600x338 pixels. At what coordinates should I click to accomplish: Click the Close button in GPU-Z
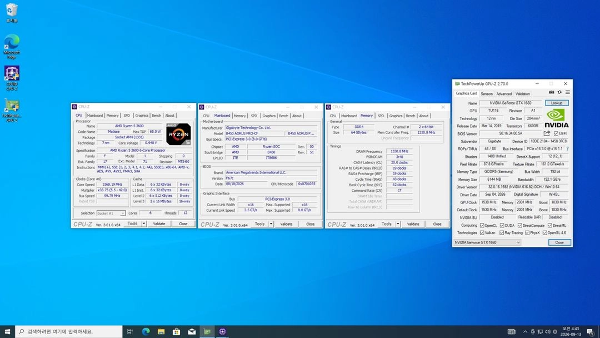[559, 242]
